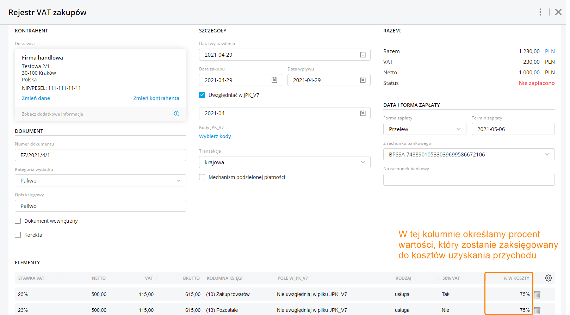The image size is (570, 315).
Task: Enable Mechanizm podzielonej płatności checkbox
Action: coord(202,177)
